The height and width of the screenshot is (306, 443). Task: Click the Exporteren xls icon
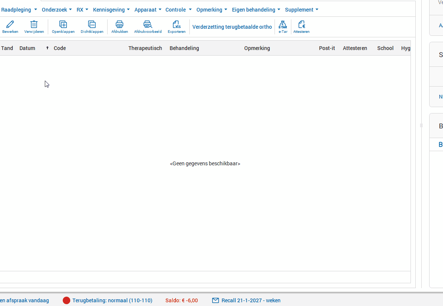tap(177, 24)
